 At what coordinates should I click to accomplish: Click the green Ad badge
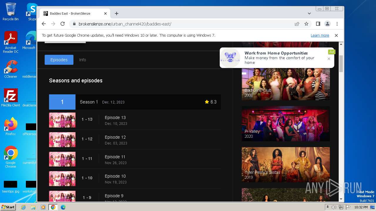(332, 52)
